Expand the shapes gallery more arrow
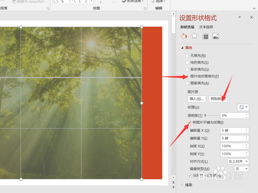The height and width of the screenshot is (193, 258). 92,1
